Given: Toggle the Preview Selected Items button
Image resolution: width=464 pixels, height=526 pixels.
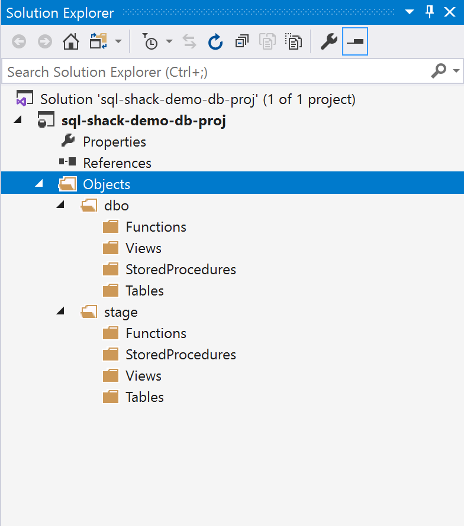Looking at the screenshot, I should (355, 41).
